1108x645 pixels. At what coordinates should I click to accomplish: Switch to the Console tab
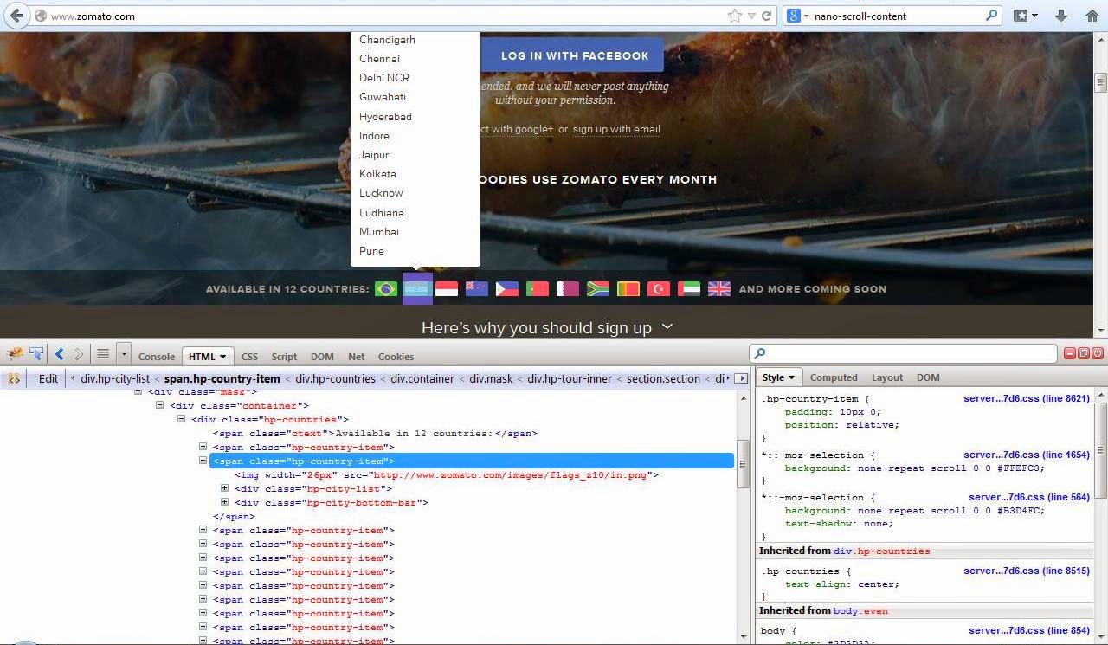coord(157,357)
